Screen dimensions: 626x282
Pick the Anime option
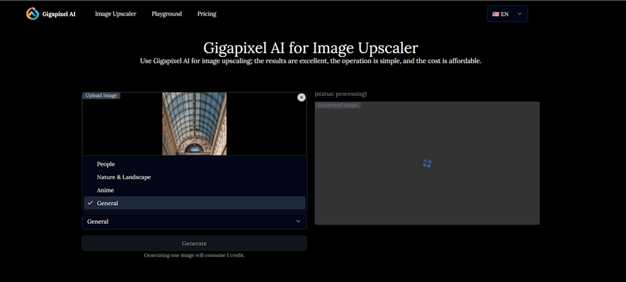coord(195,190)
